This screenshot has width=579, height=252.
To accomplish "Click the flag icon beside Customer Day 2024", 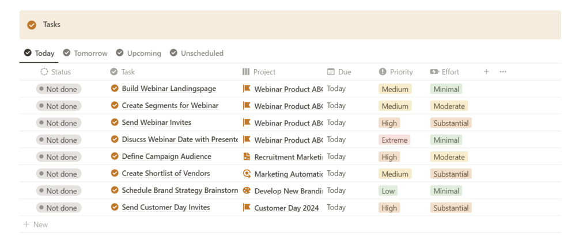I will pos(247,208).
